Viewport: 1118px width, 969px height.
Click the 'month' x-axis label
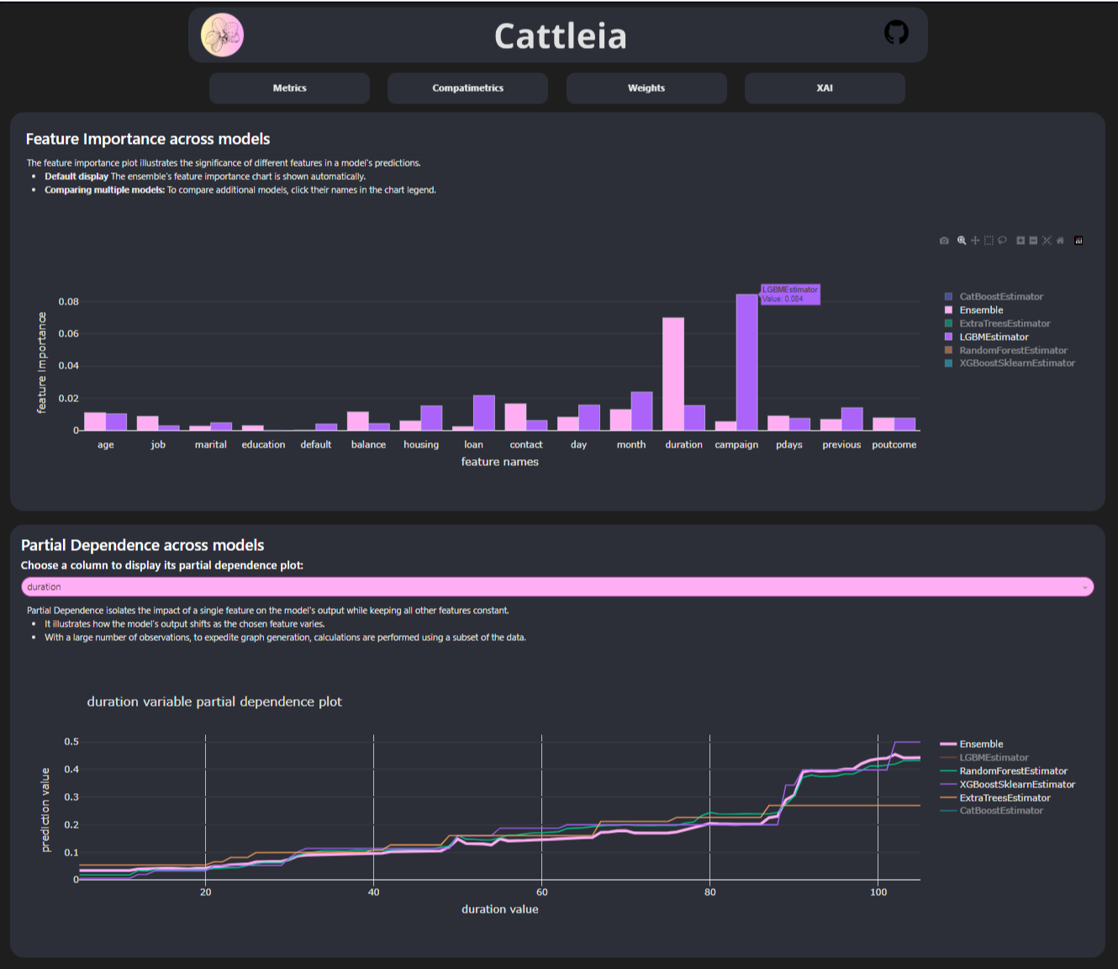(x=631, y=444)
